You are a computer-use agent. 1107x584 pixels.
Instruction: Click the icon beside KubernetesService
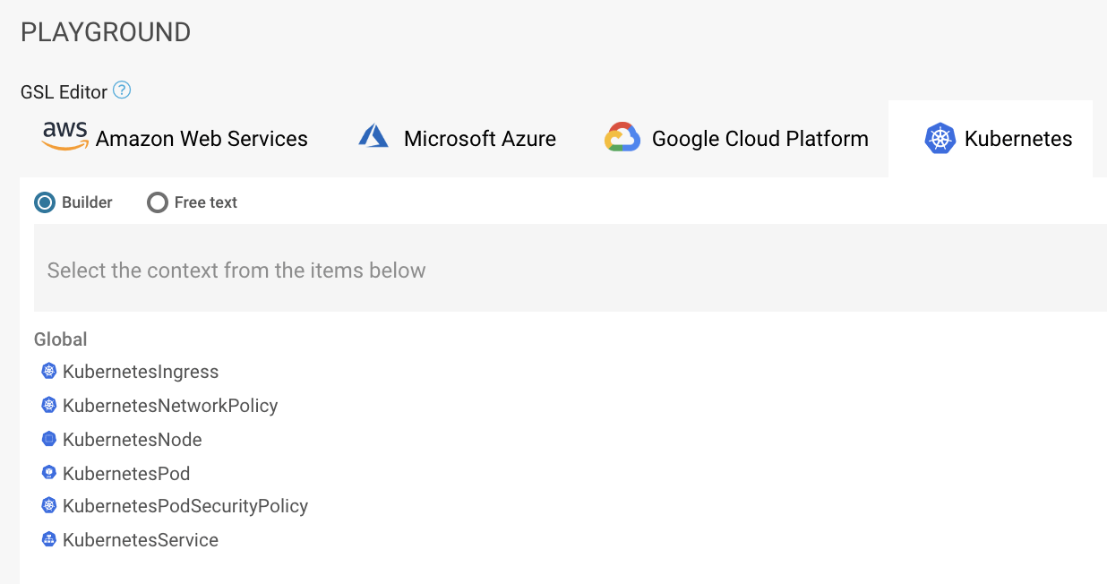click(49, 539)
